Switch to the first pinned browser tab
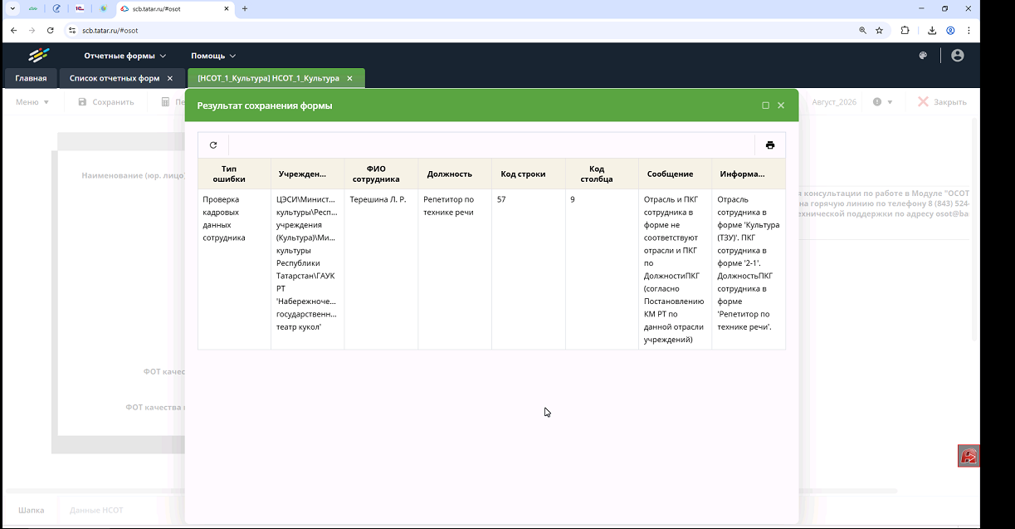 [33, 8]
